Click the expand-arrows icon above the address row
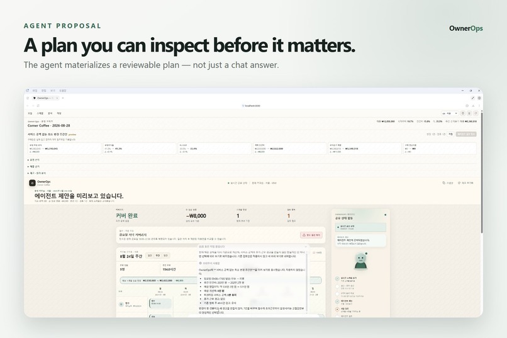The height and width of the screenshot is (338, 507). point(473,98)
